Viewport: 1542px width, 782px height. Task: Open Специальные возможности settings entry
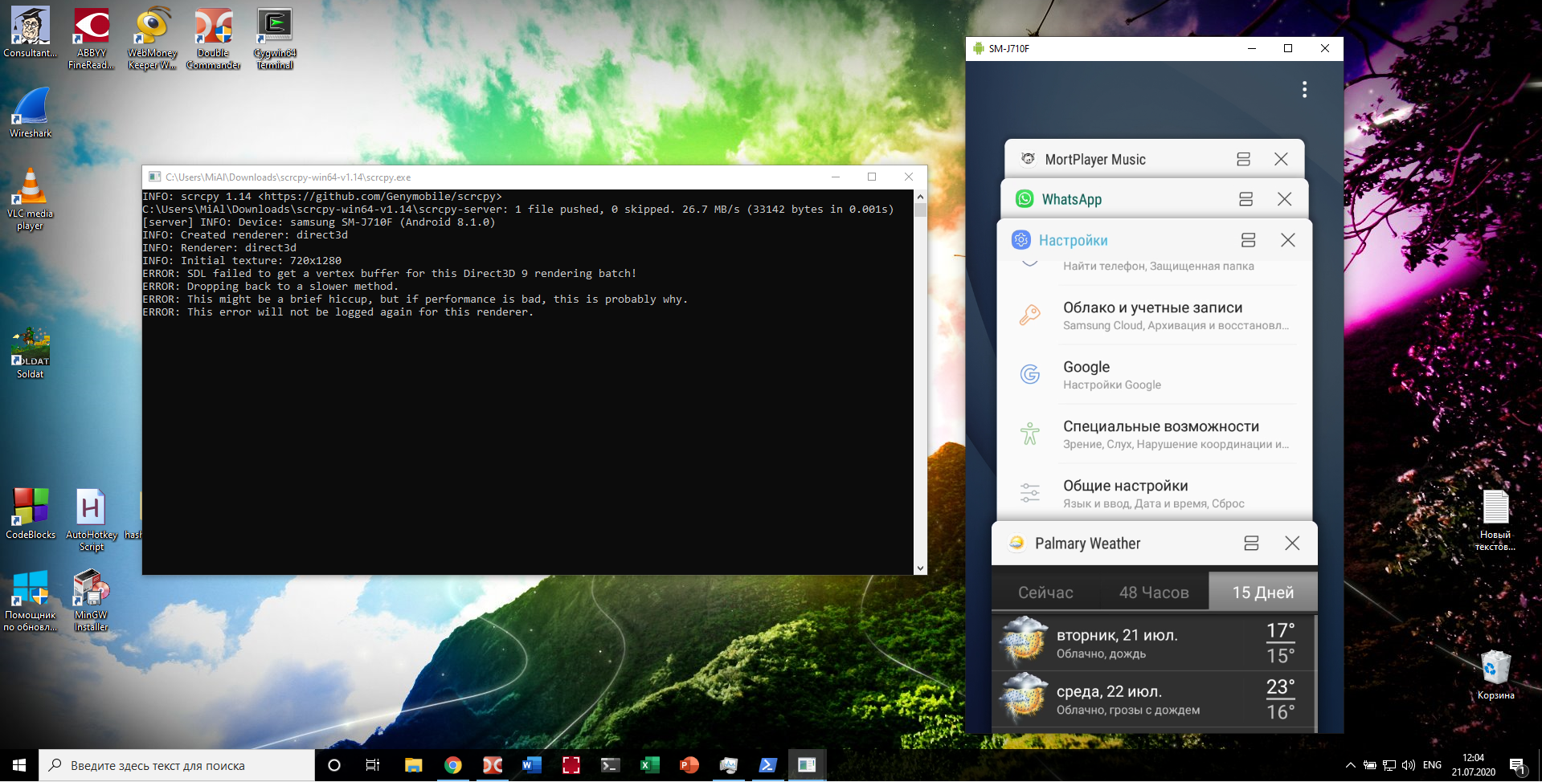(1155, 434)
